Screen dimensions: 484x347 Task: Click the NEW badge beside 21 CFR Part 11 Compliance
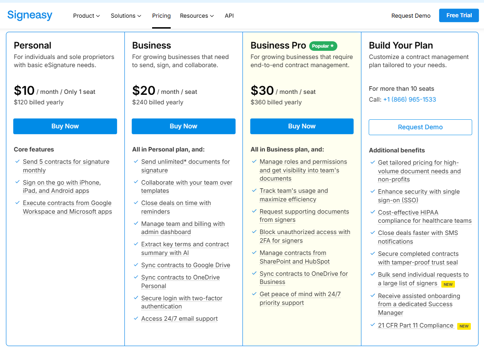pyautogui.click(x=464, y=326)
